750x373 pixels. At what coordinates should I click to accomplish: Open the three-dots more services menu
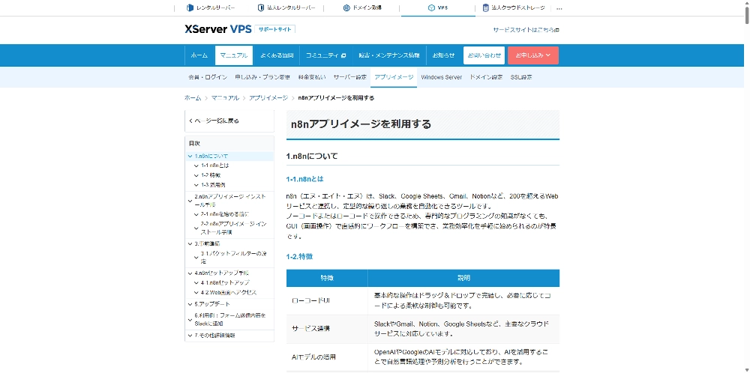point(559,8)
